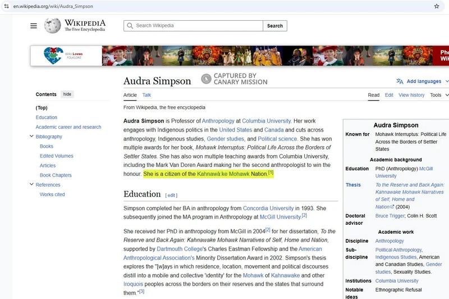Open the Dartmouth College link
The height and width of the screenshot is (299, 449).
tap(180, 249)
